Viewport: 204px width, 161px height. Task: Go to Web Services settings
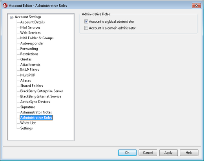coord(30,33)
